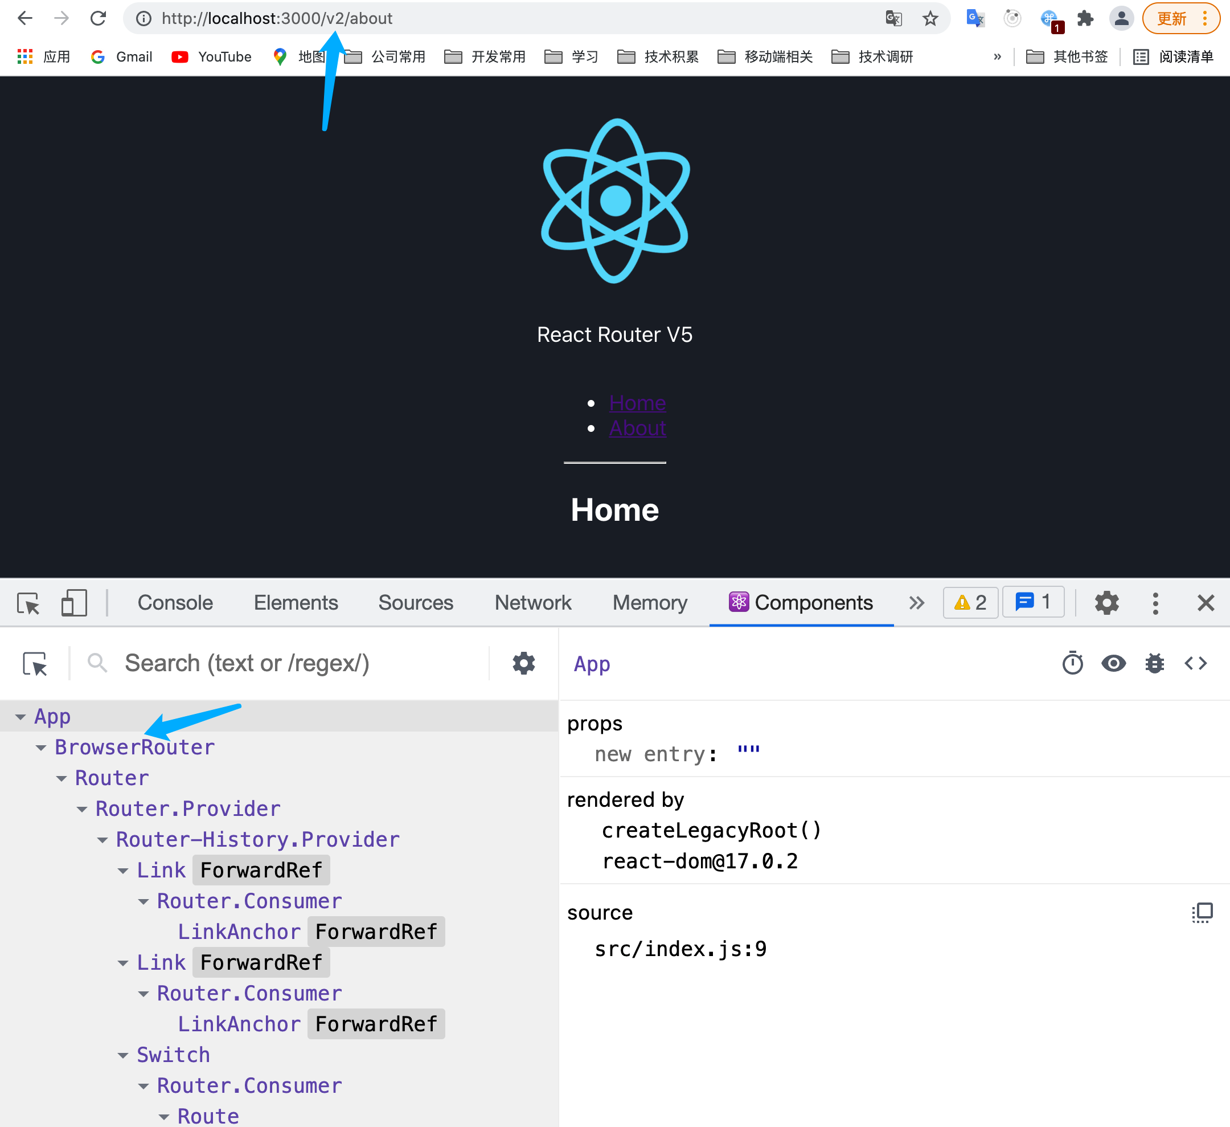Click the Home navigation link
The width and height of the screenshot is (1230, 1127).
coord(638,403)
